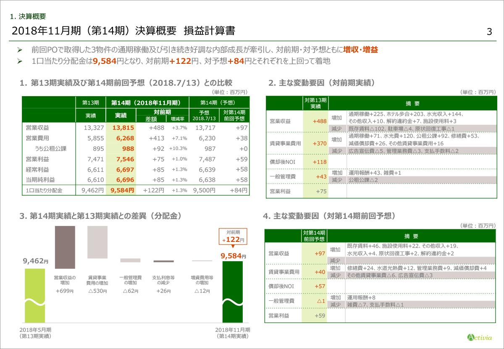Select the 9,584円 分配金 cell in the table
This screenshot has width=504, height=349.
click(x=122, y=190)
